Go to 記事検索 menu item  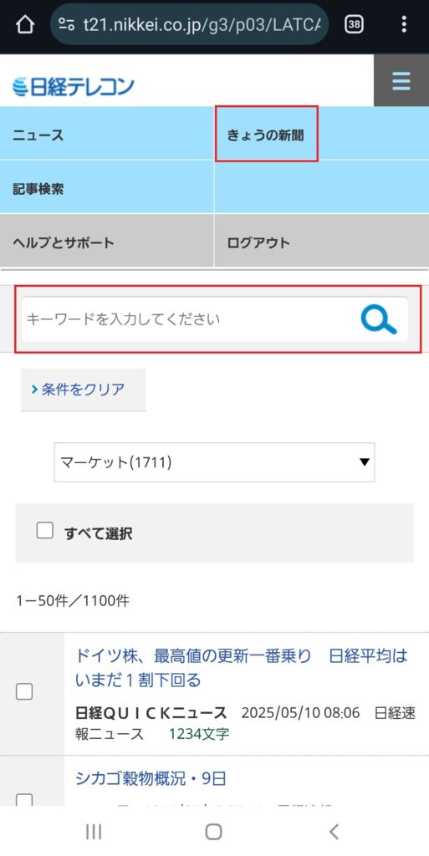pyautogui.click(x=107, y=188)
